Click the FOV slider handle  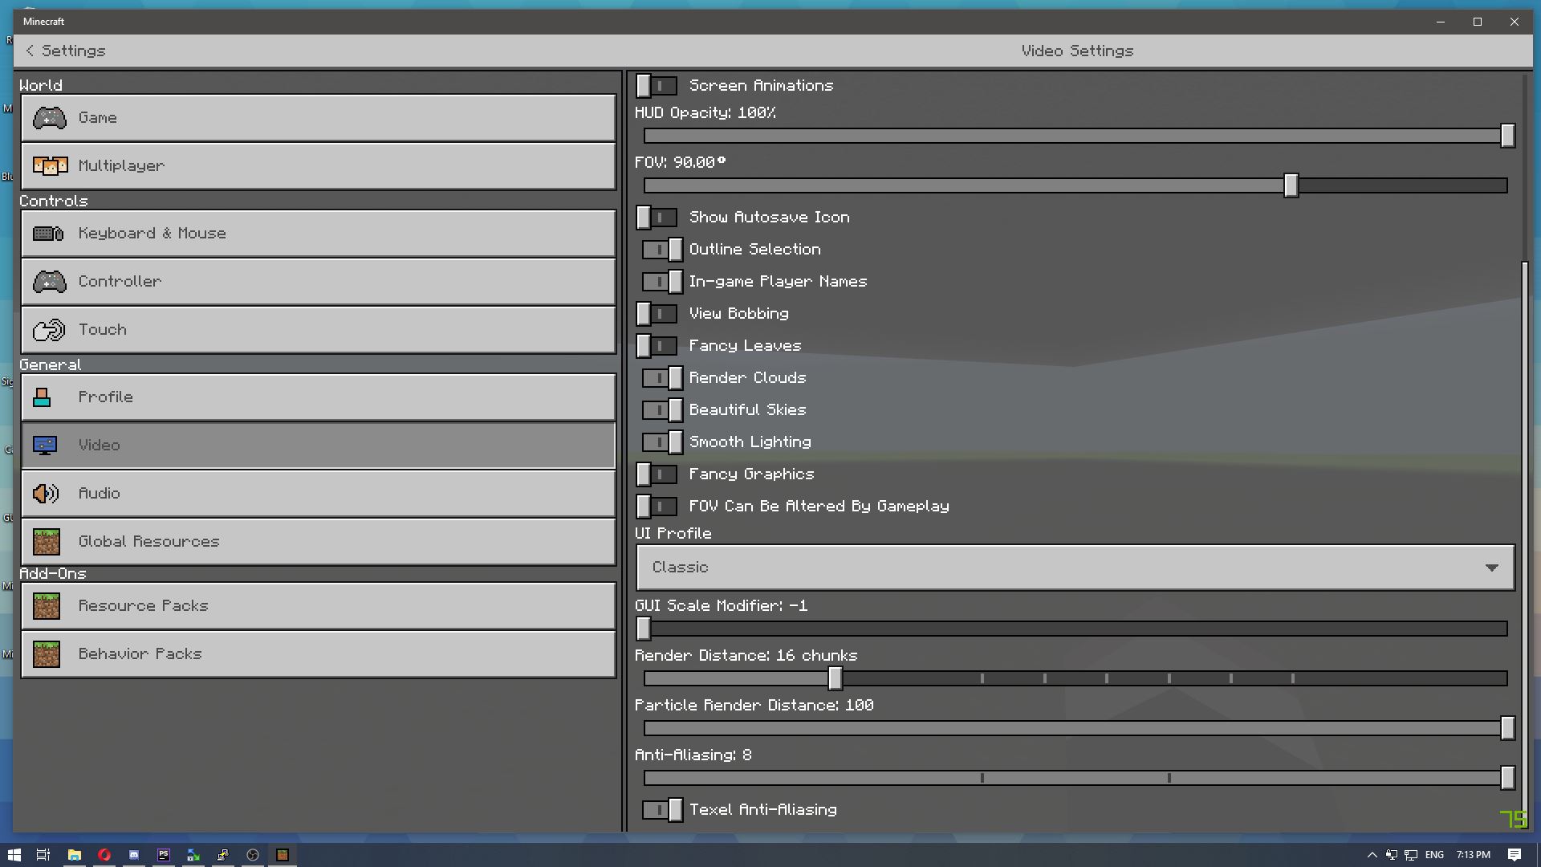tap(1291, 185)
